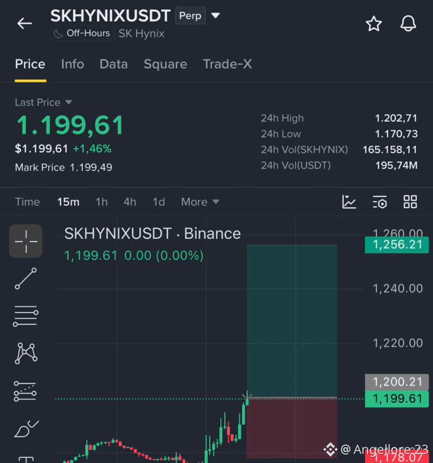The height and width of the screenshot is (463, 433).
Task: Click the green profit zone of position
Action: click(x=292, y=321)
